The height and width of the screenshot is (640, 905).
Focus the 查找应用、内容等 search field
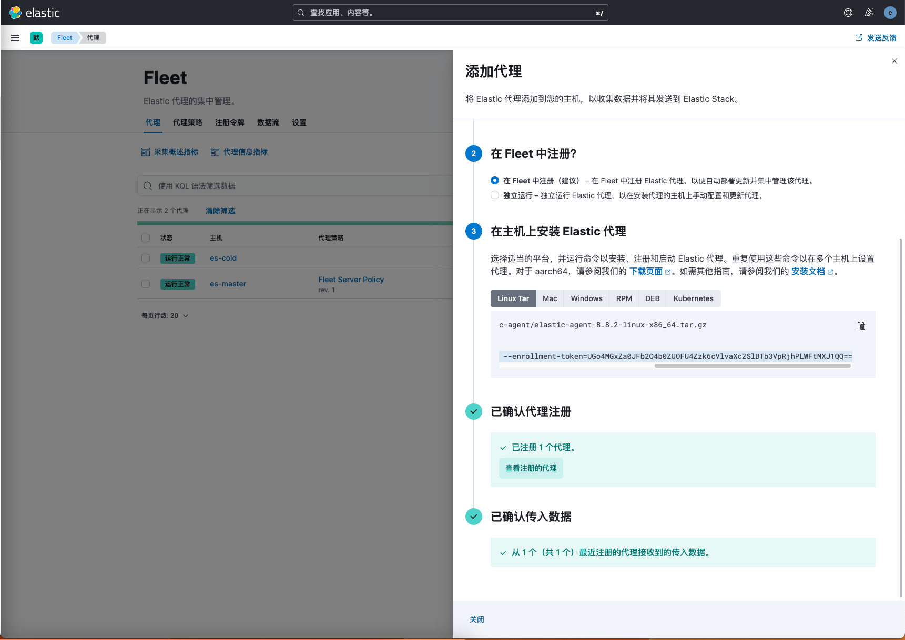(451, 13)
